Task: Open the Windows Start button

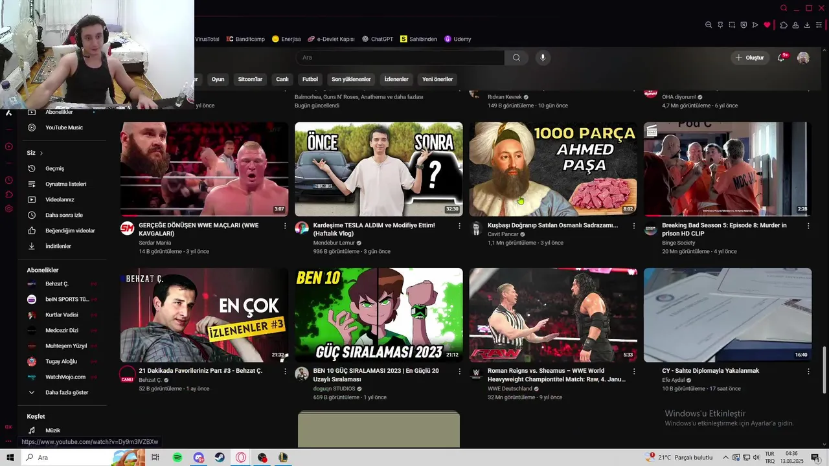Action: point(10,458)
